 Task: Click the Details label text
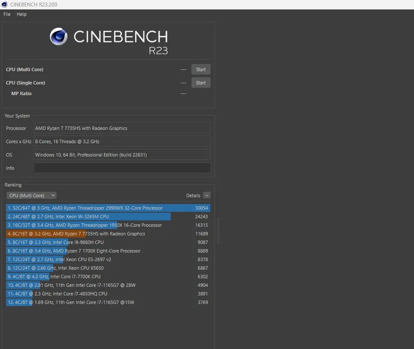pyautogui.click(x=193, y=196)
